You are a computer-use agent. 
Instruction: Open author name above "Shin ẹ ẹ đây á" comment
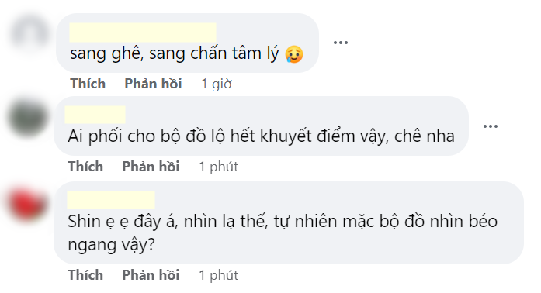[111, 200]
